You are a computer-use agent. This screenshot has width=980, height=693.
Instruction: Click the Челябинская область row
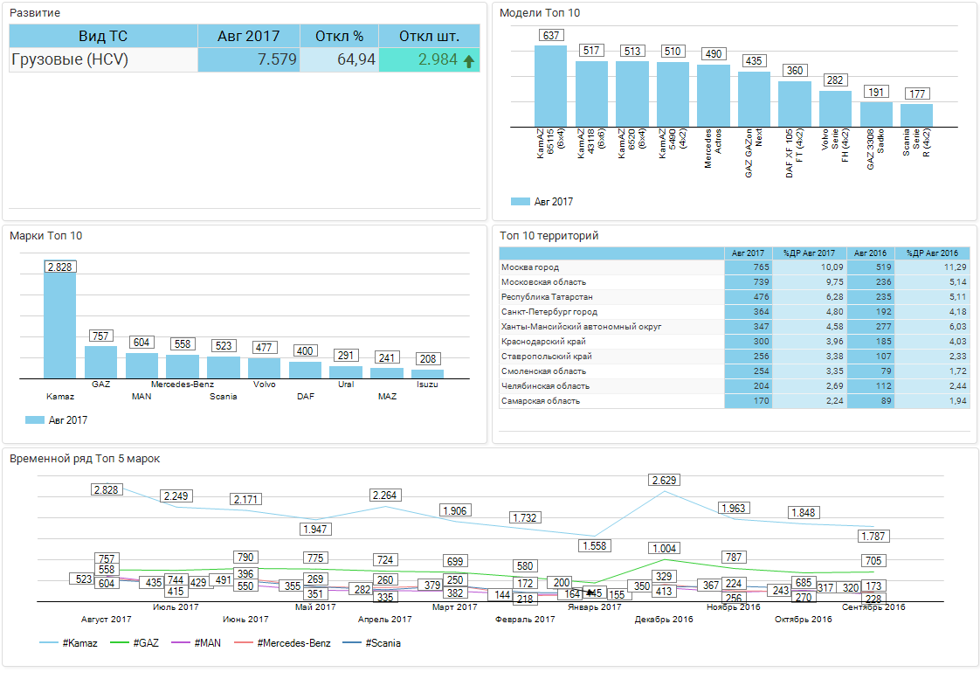[x=735, y=386]
